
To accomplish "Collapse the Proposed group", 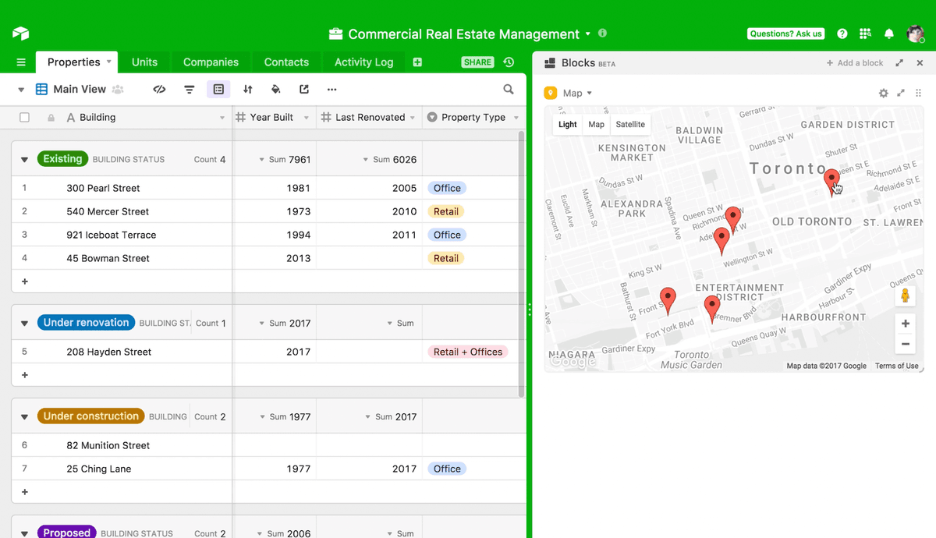I will click(24, 533).
